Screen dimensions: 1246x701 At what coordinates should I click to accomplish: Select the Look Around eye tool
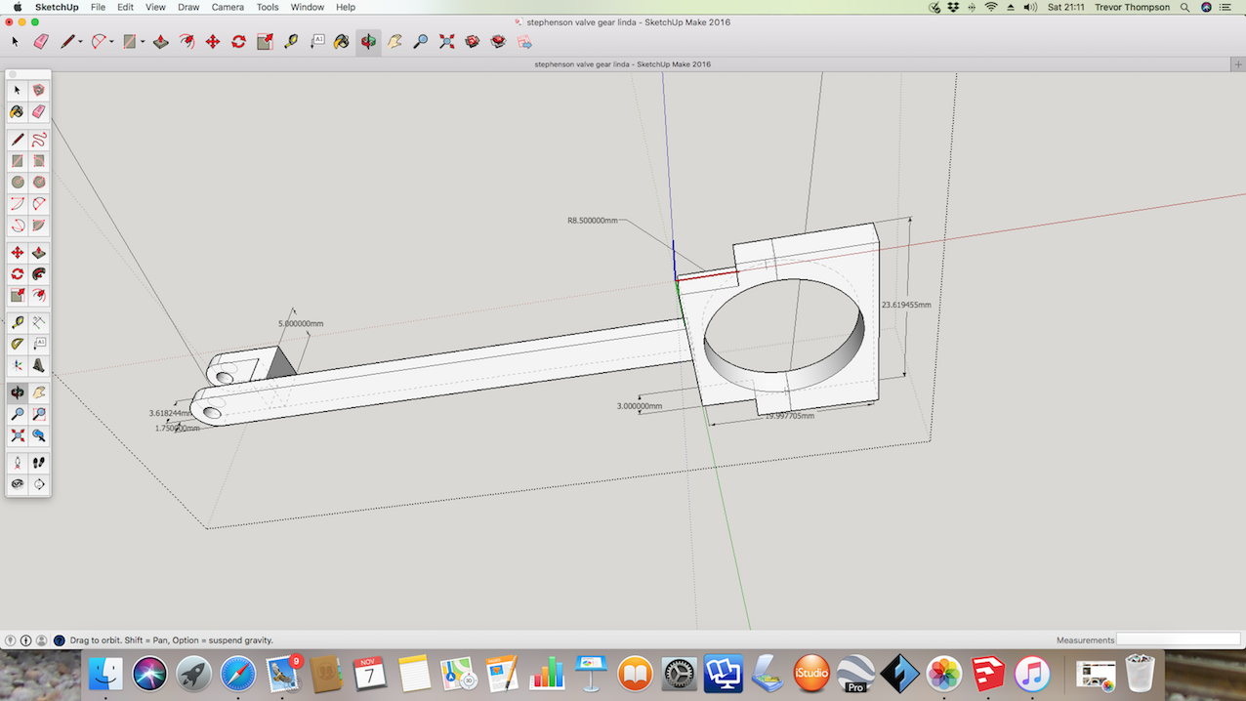[18, 484]
